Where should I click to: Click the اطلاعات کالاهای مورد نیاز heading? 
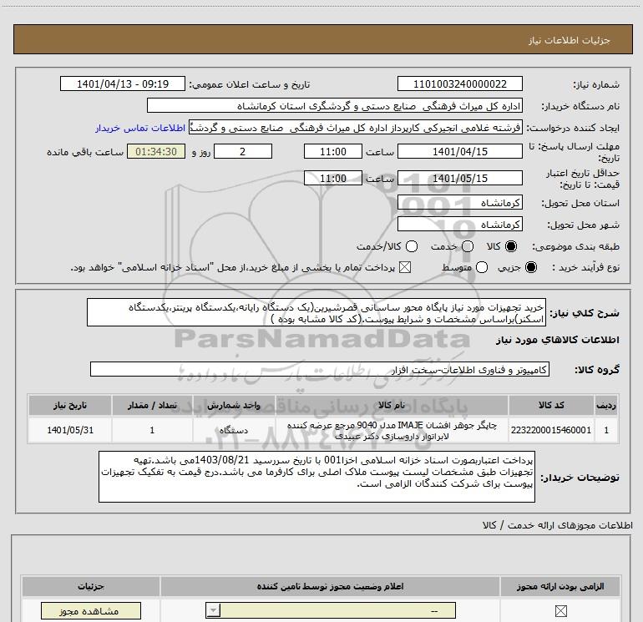click(x=557, y=340)
